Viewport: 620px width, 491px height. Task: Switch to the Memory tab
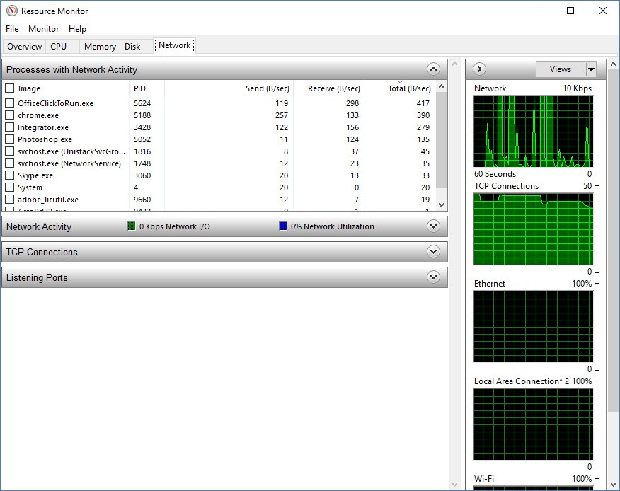(x=100, y=47)
